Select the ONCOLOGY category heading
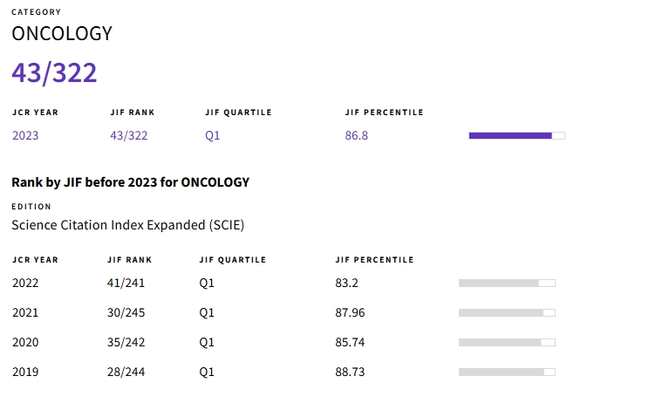This screenshot has height=417, width=649. point(62,34)
